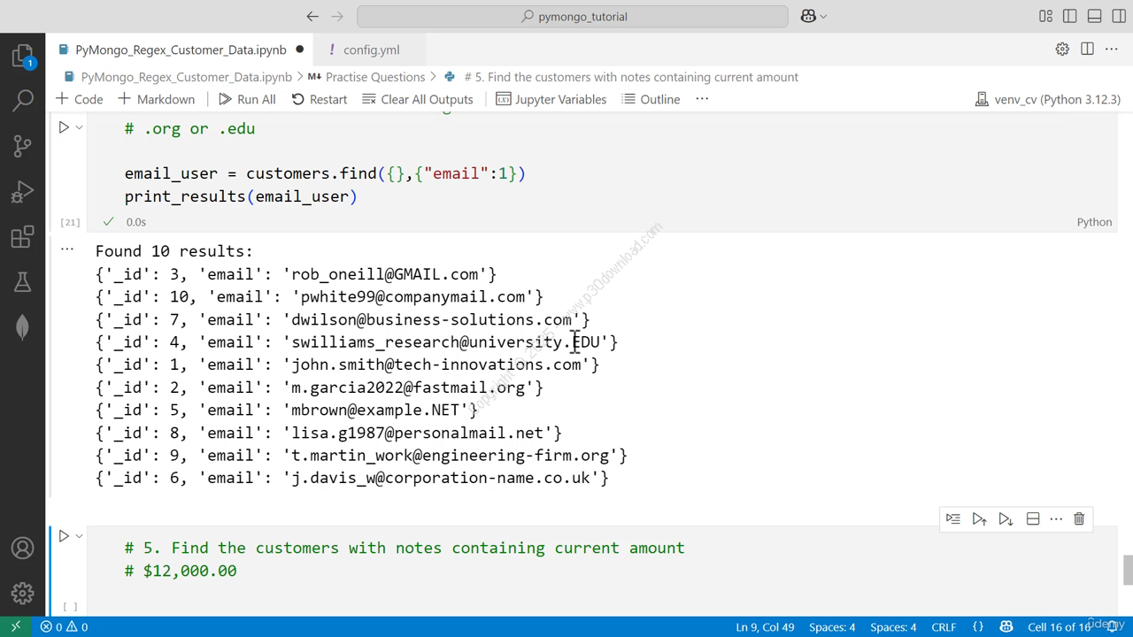This screenshot has height=637, width=1133.
Task: Open cell toolbar More Actions ellipsis
Action: pyautogui.click(x=1056, y=518)
